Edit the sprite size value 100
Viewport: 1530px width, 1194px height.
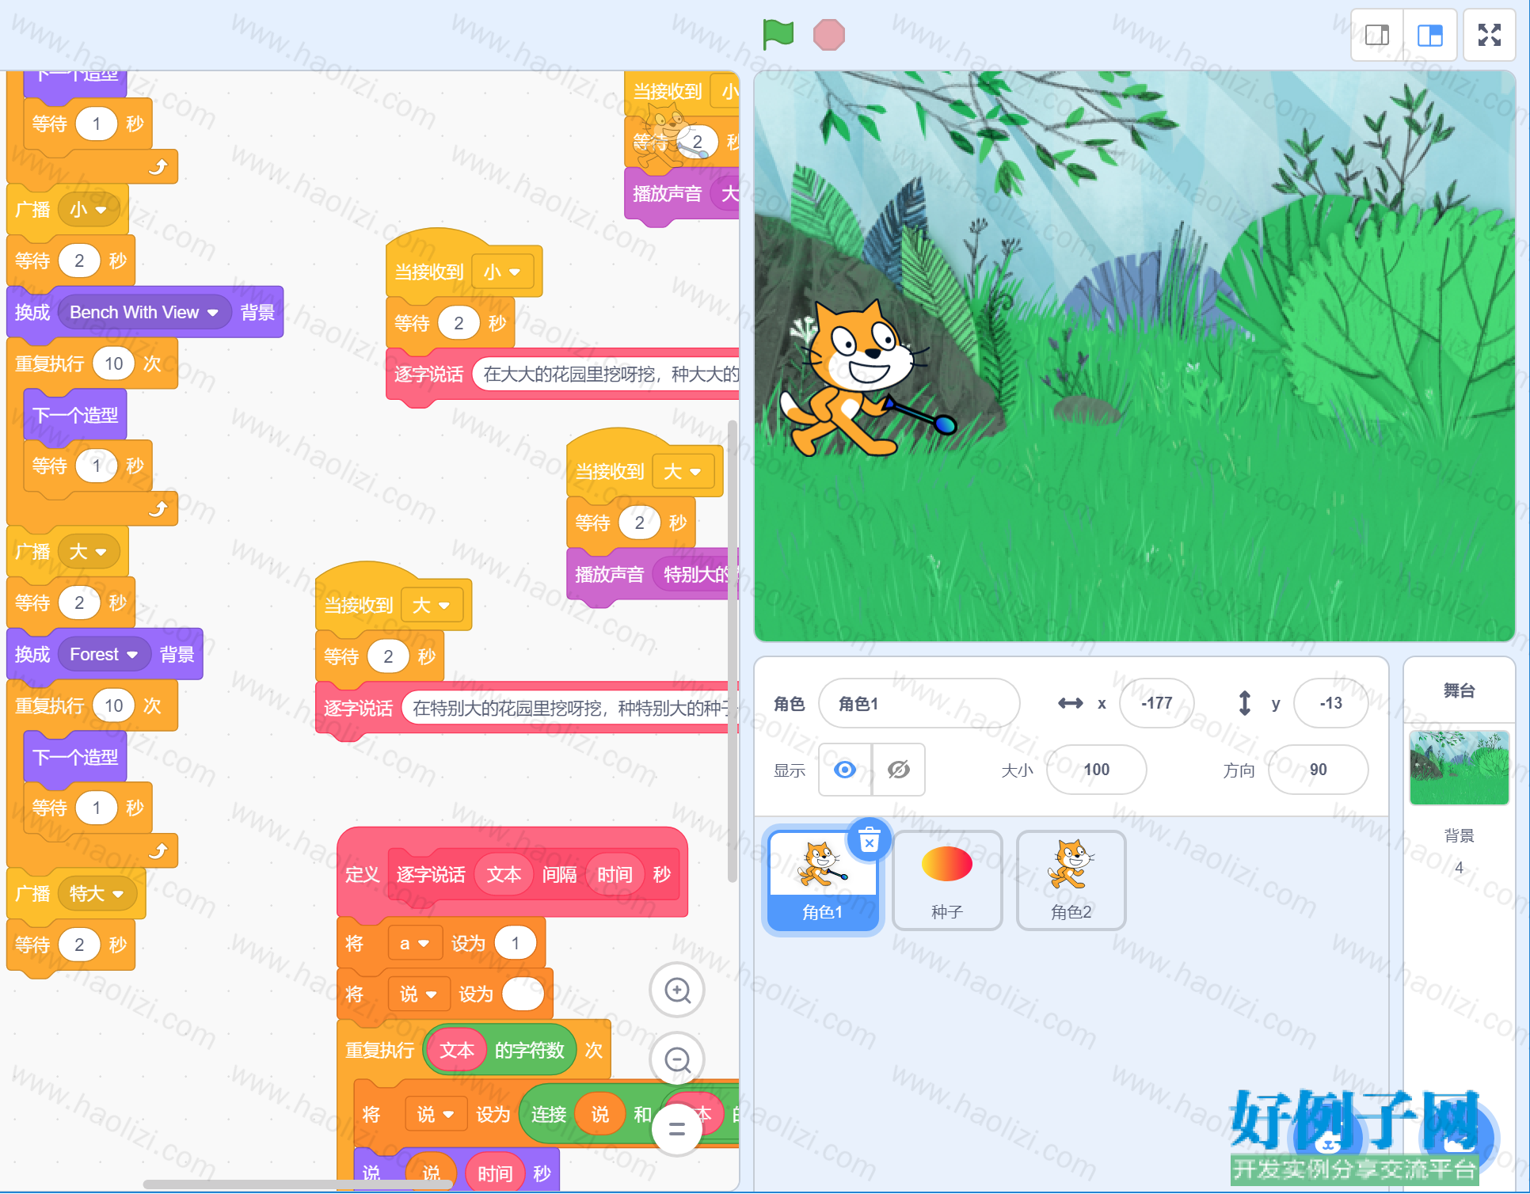tap(1096, 770)
